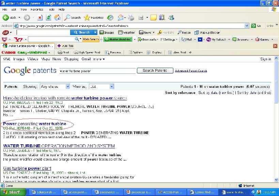Click the McAfee SiteAdvisor green button
Viewport: 279px width, 196px height.
pyautogui.click(x=118, y=39)
